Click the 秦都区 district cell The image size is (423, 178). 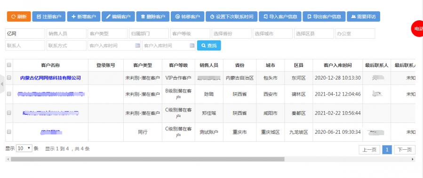299,113
